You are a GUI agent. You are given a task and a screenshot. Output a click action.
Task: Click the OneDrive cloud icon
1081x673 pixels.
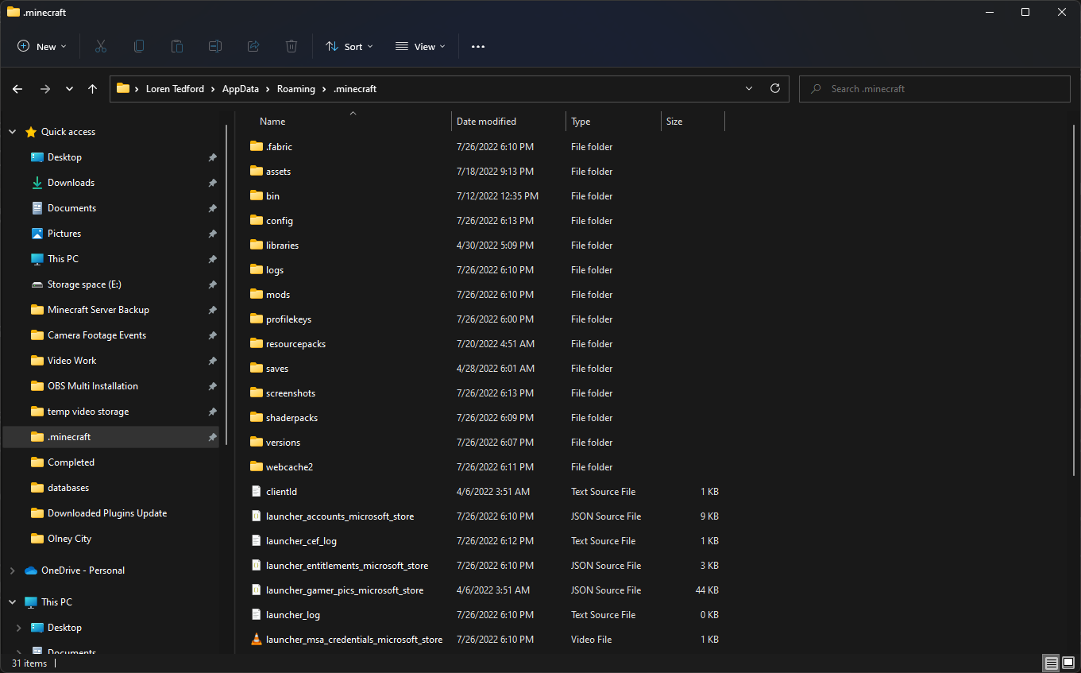pos(31,571)
